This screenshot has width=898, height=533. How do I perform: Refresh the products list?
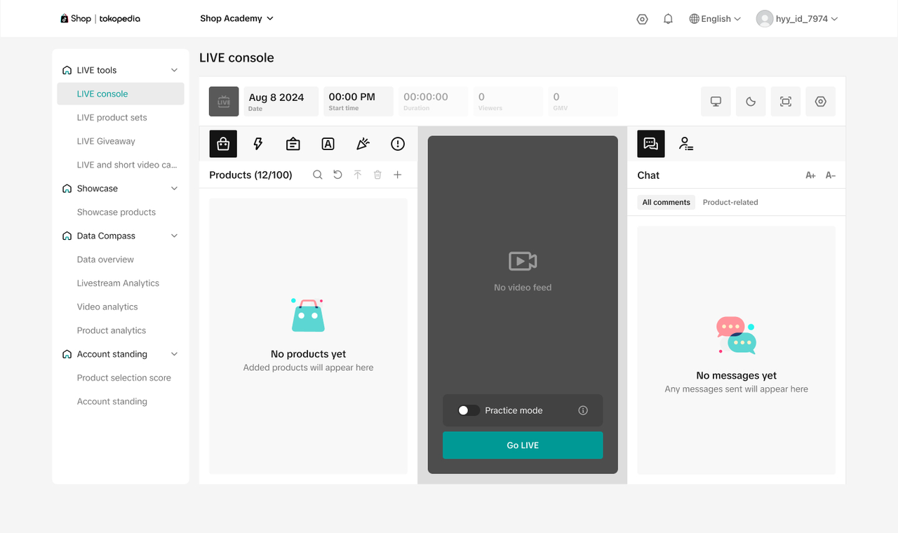coord(337,175)
